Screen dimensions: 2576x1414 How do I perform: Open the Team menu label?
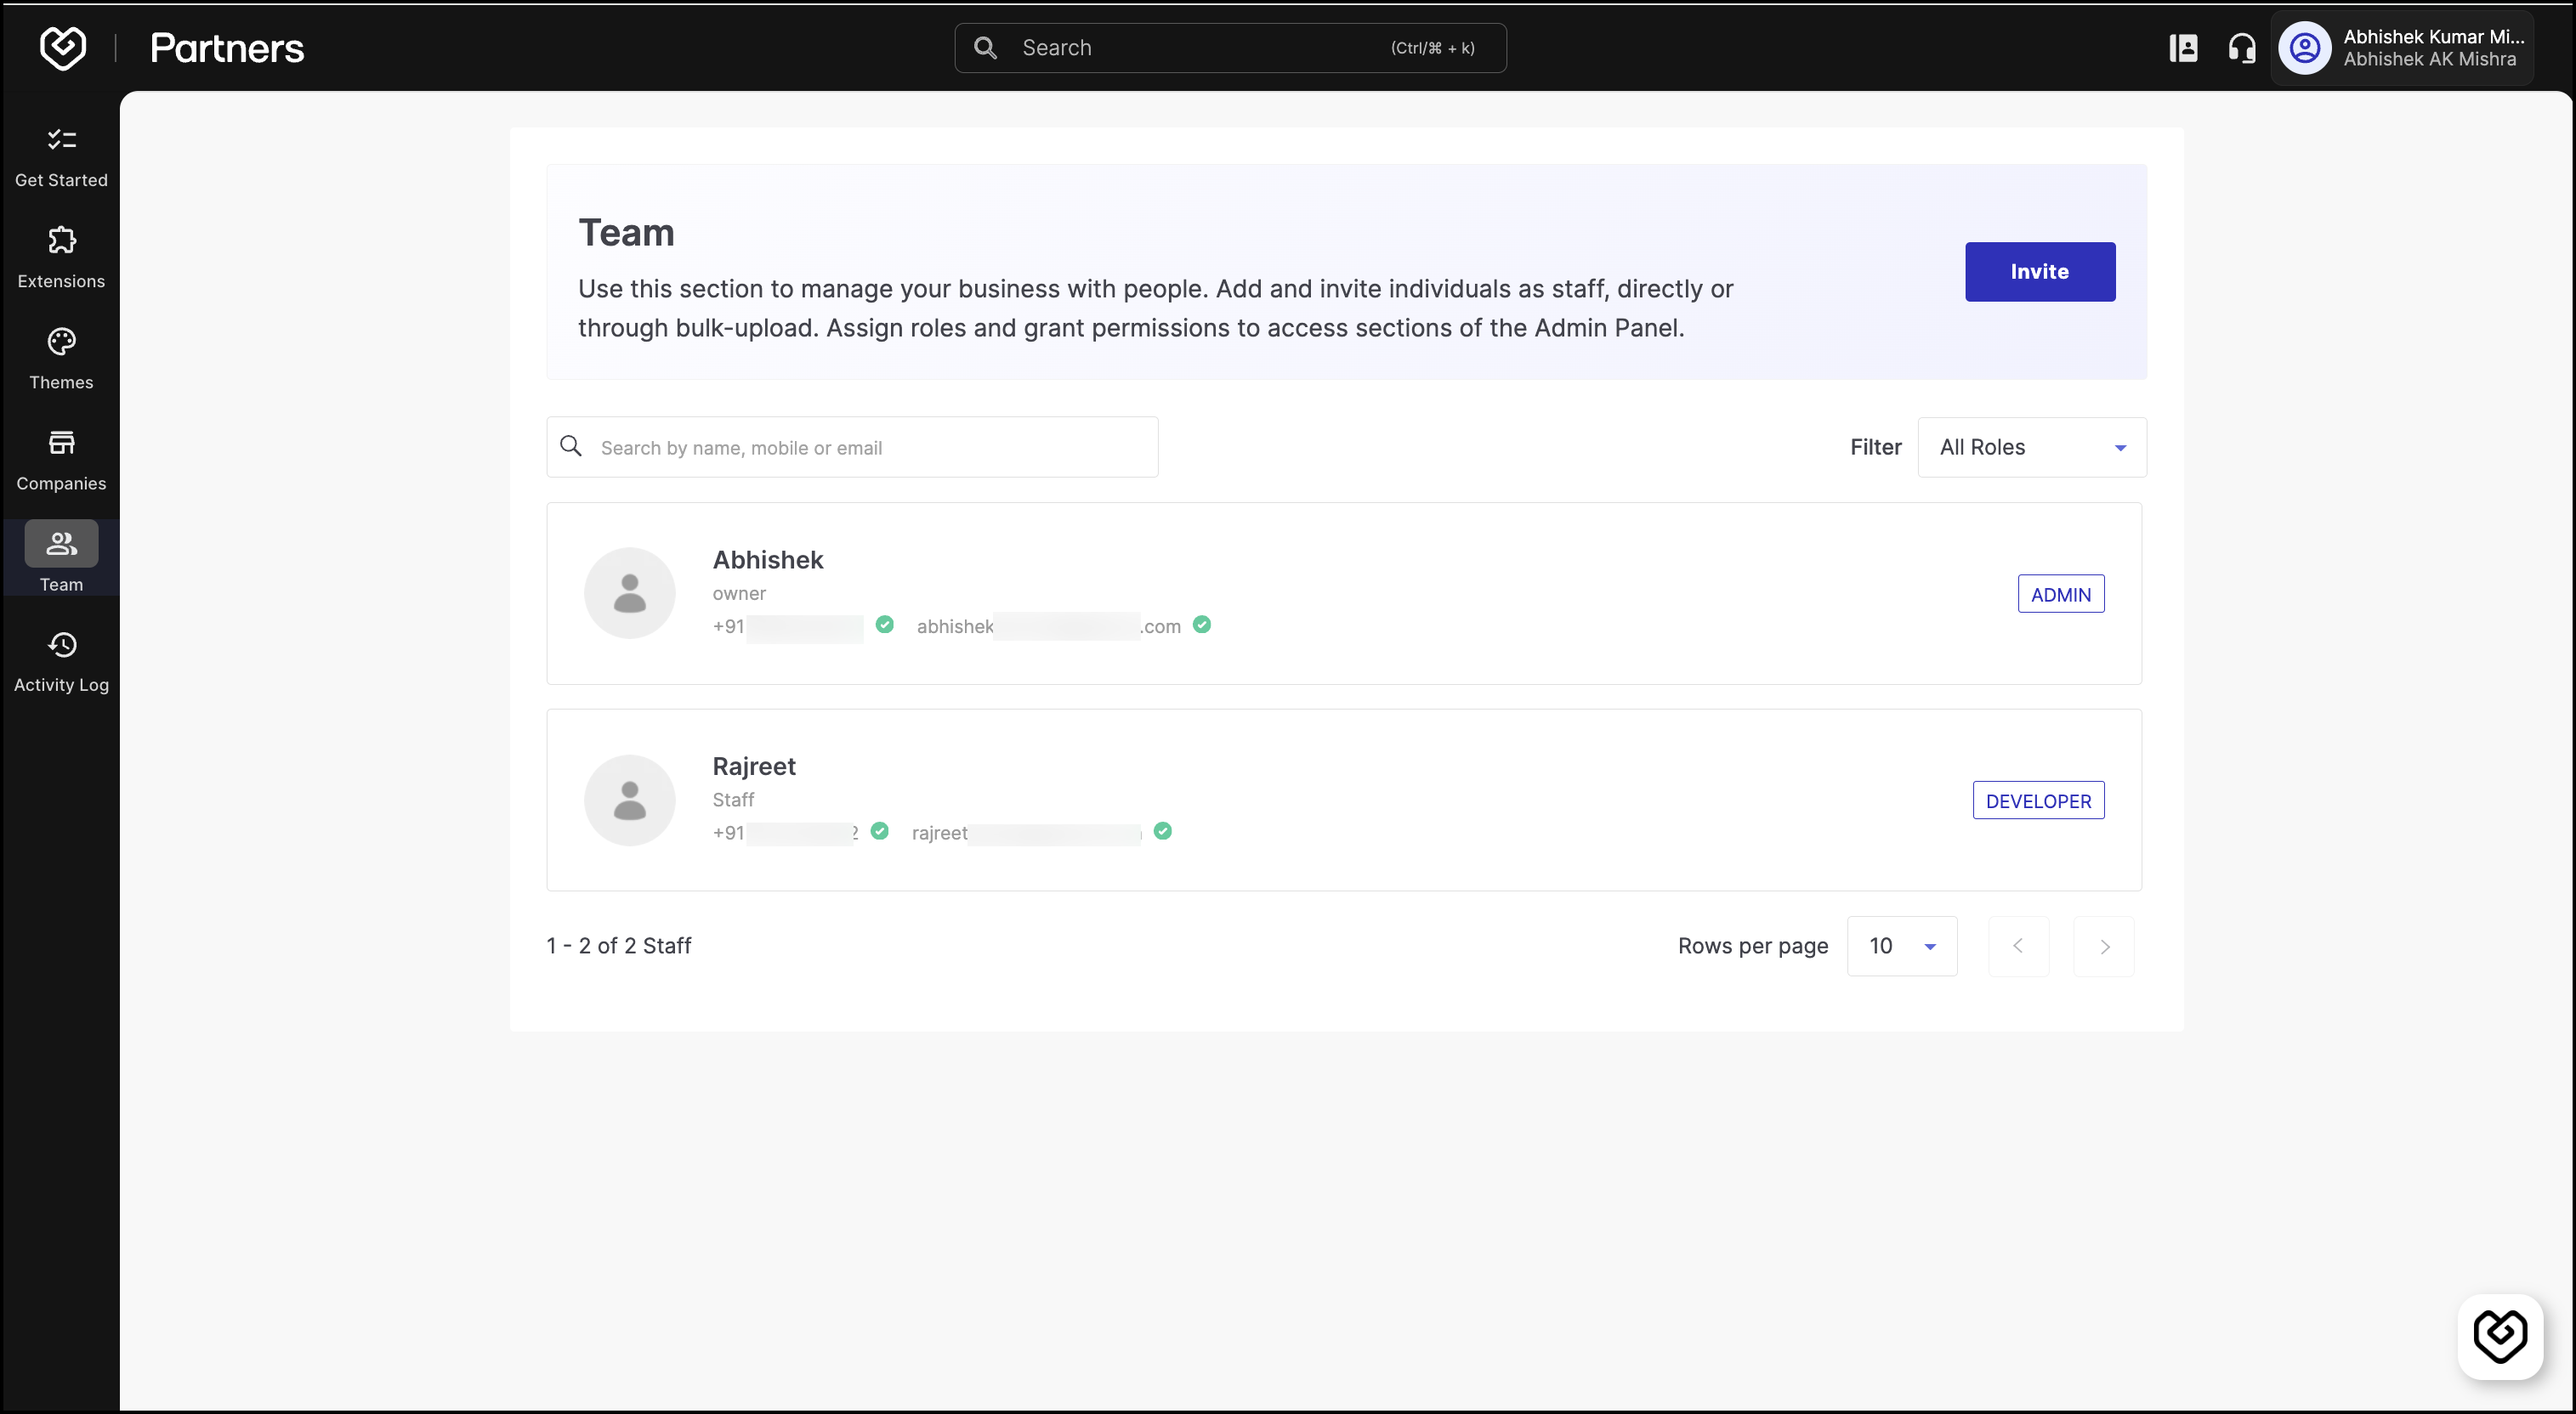pyautogui.click(x=61, y=585)
